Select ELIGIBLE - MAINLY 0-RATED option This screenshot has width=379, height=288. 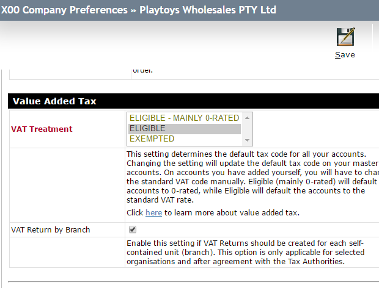click(184, 118)
